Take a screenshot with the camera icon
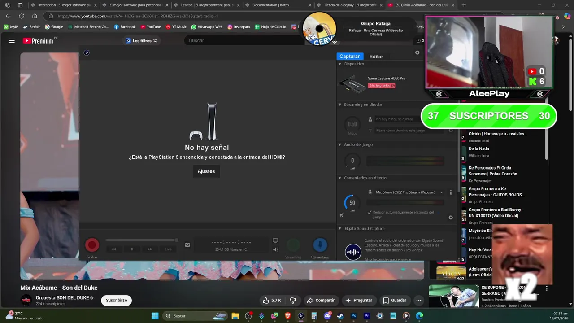Viewport: 574px width, 323px height. click(187, 245)
